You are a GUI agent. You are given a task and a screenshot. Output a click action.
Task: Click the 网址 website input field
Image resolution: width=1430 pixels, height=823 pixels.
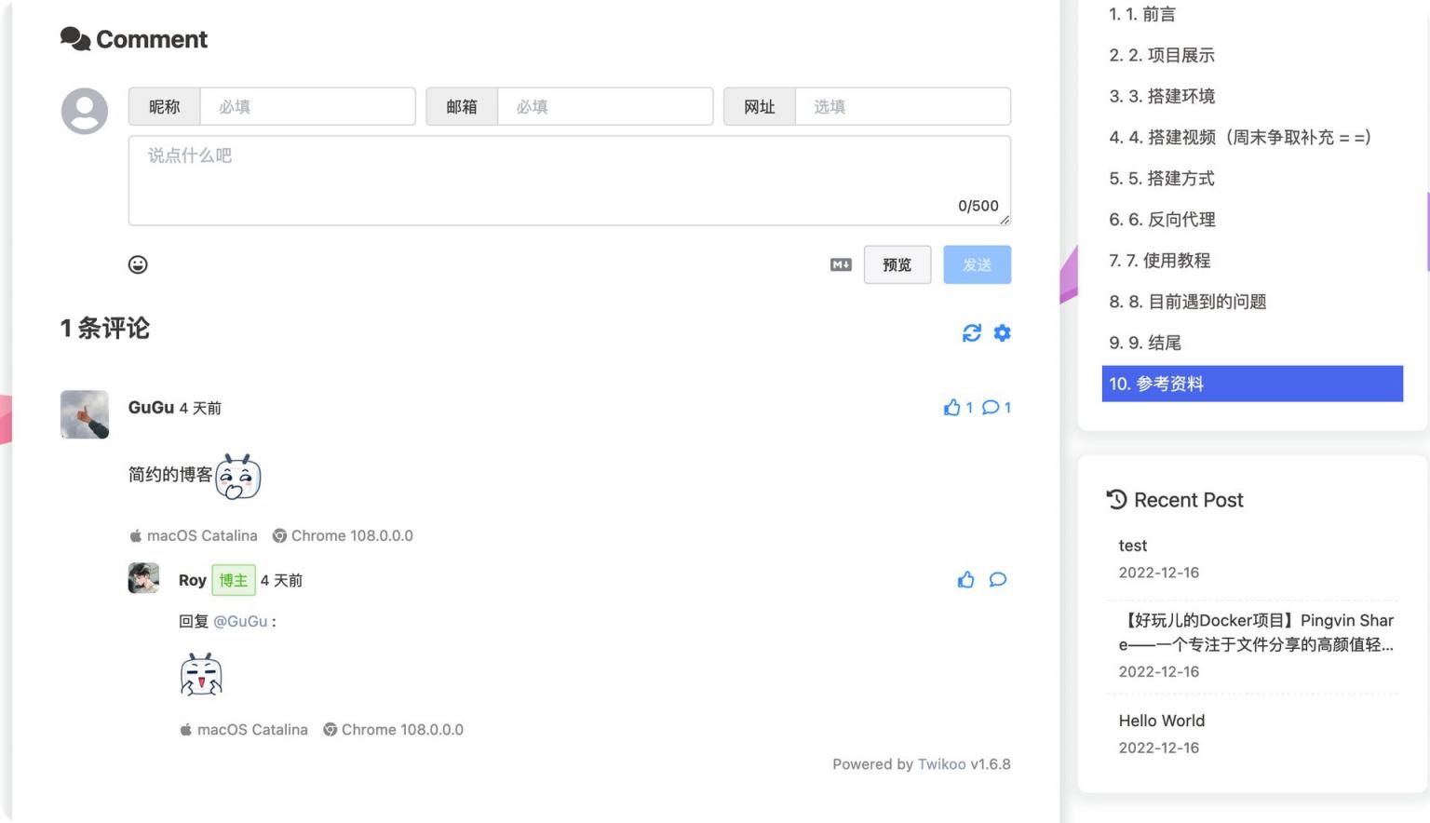(902, 107)
